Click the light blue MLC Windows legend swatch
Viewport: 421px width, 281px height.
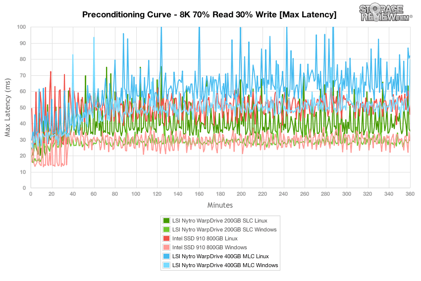166,265
